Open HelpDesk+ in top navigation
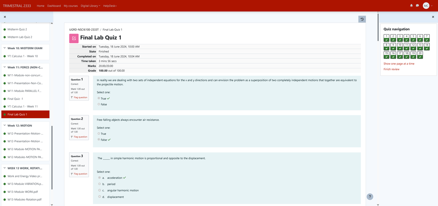The height and width of the screenshot is (206, 438). pyautogui.click(x=110, y=6)
